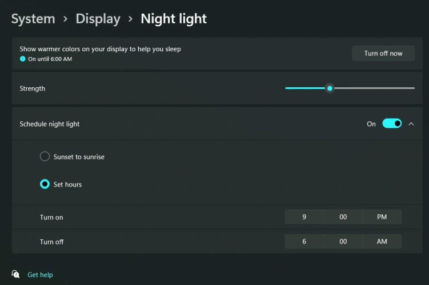Change the Turn off AM selector
Image resolution: width=429 pixels, height=285 pixels.
tap(382, 242)
